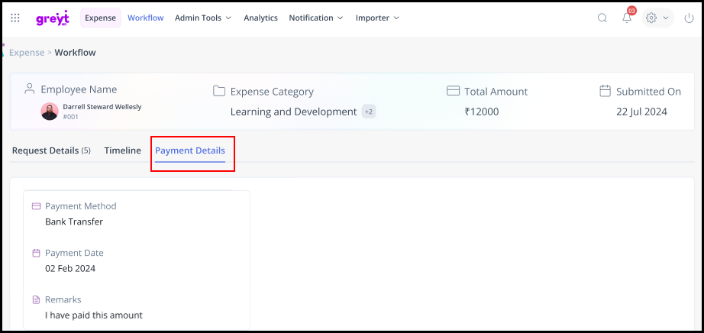Viewport: 704px width, 333px height.
Task: Open the notifications bell icon
Action: coord(627,18)
